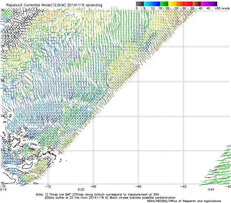The width and height of the screenshot is (231, 203).
Task: Click the '6:20' purple time label
Action: (81, 190)
